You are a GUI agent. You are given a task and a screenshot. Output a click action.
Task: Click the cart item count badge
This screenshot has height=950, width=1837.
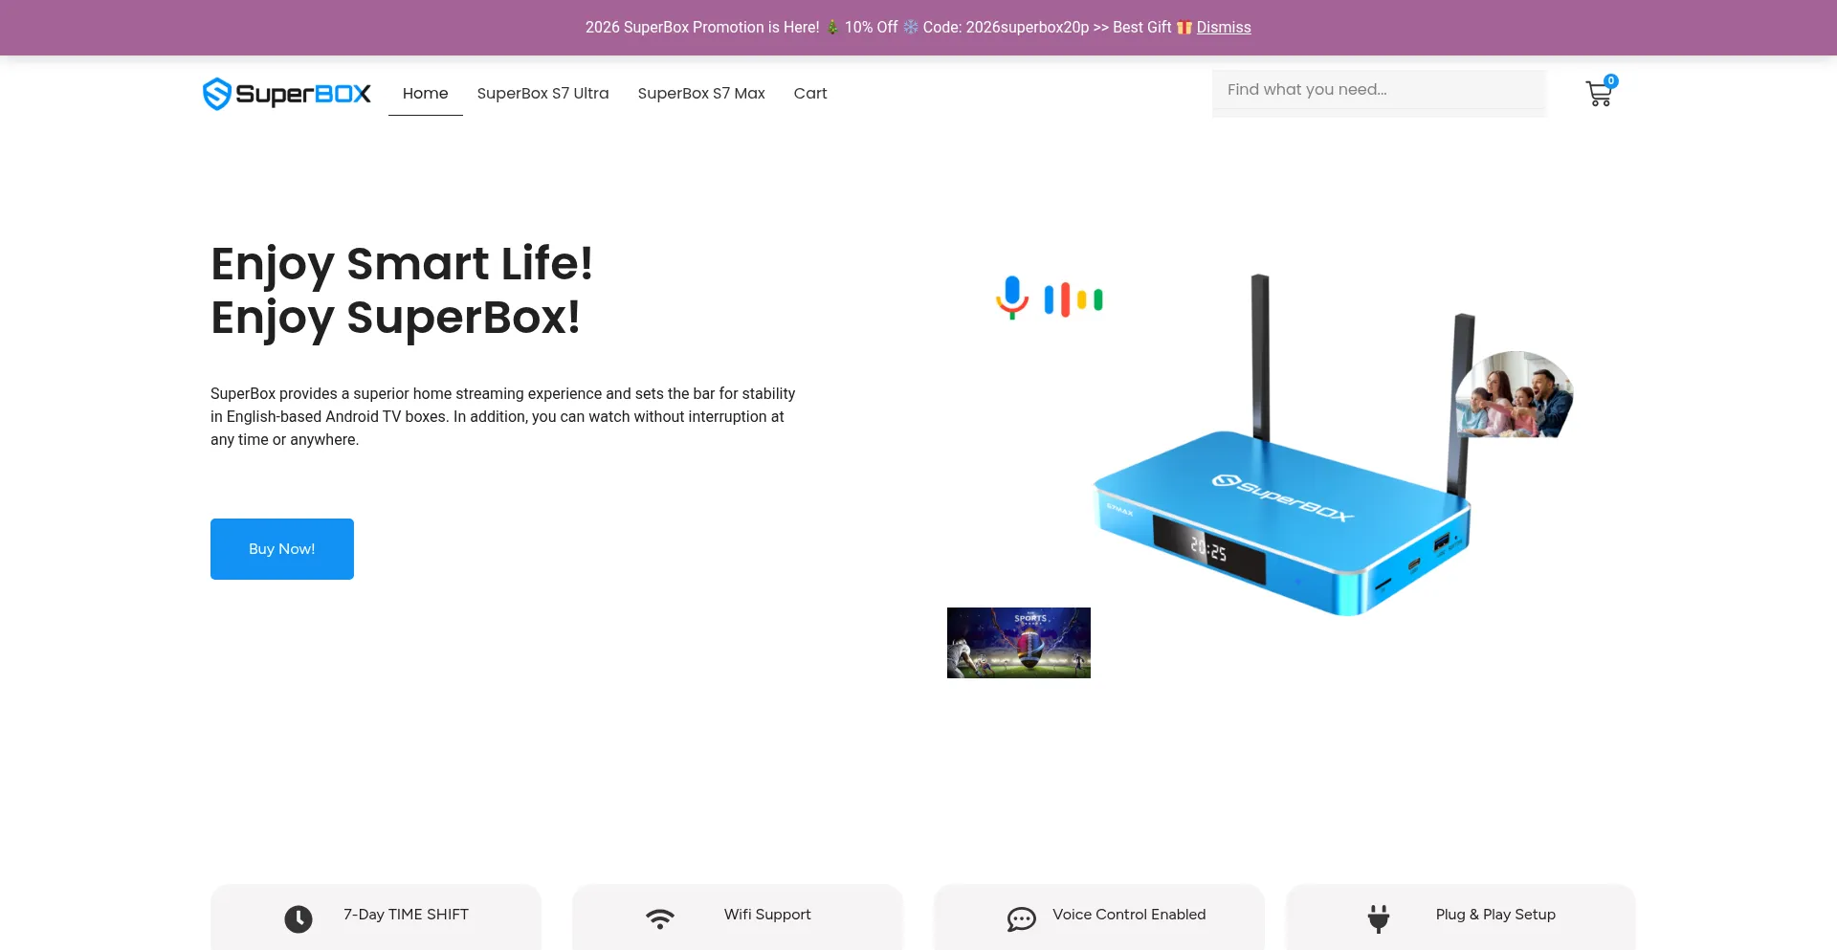click(1611, 81)
